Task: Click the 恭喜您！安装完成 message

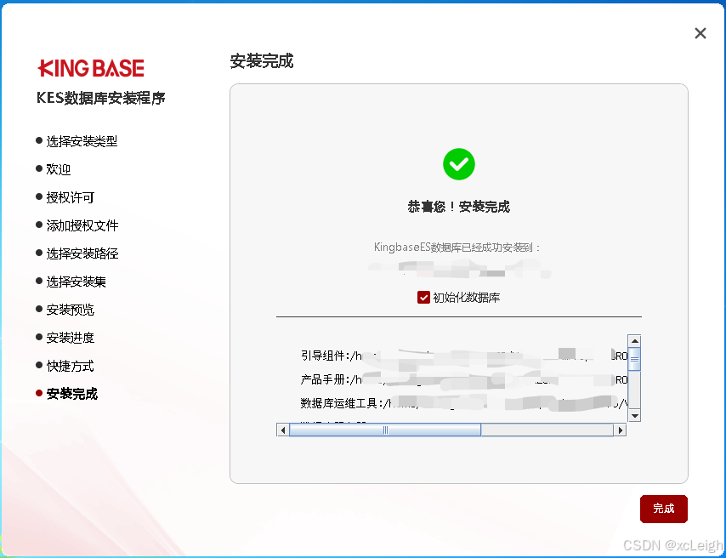Action: 459,207
